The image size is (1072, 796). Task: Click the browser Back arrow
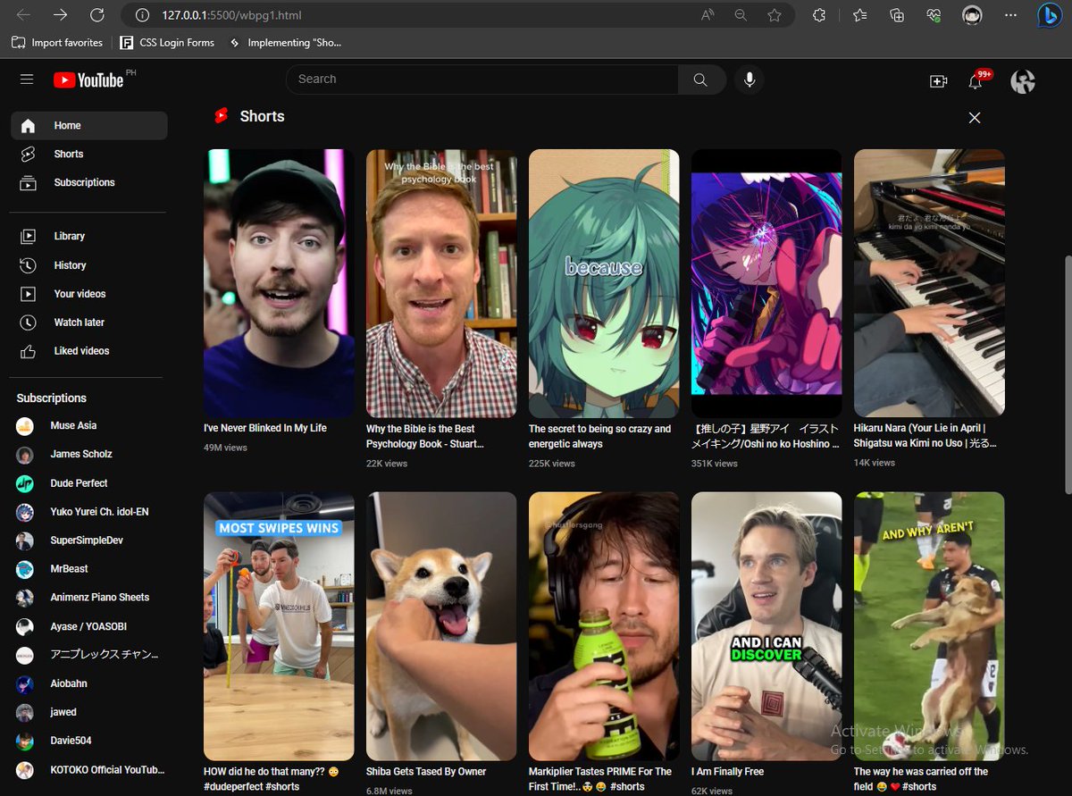pyautogui.click(x=23, y=15)
